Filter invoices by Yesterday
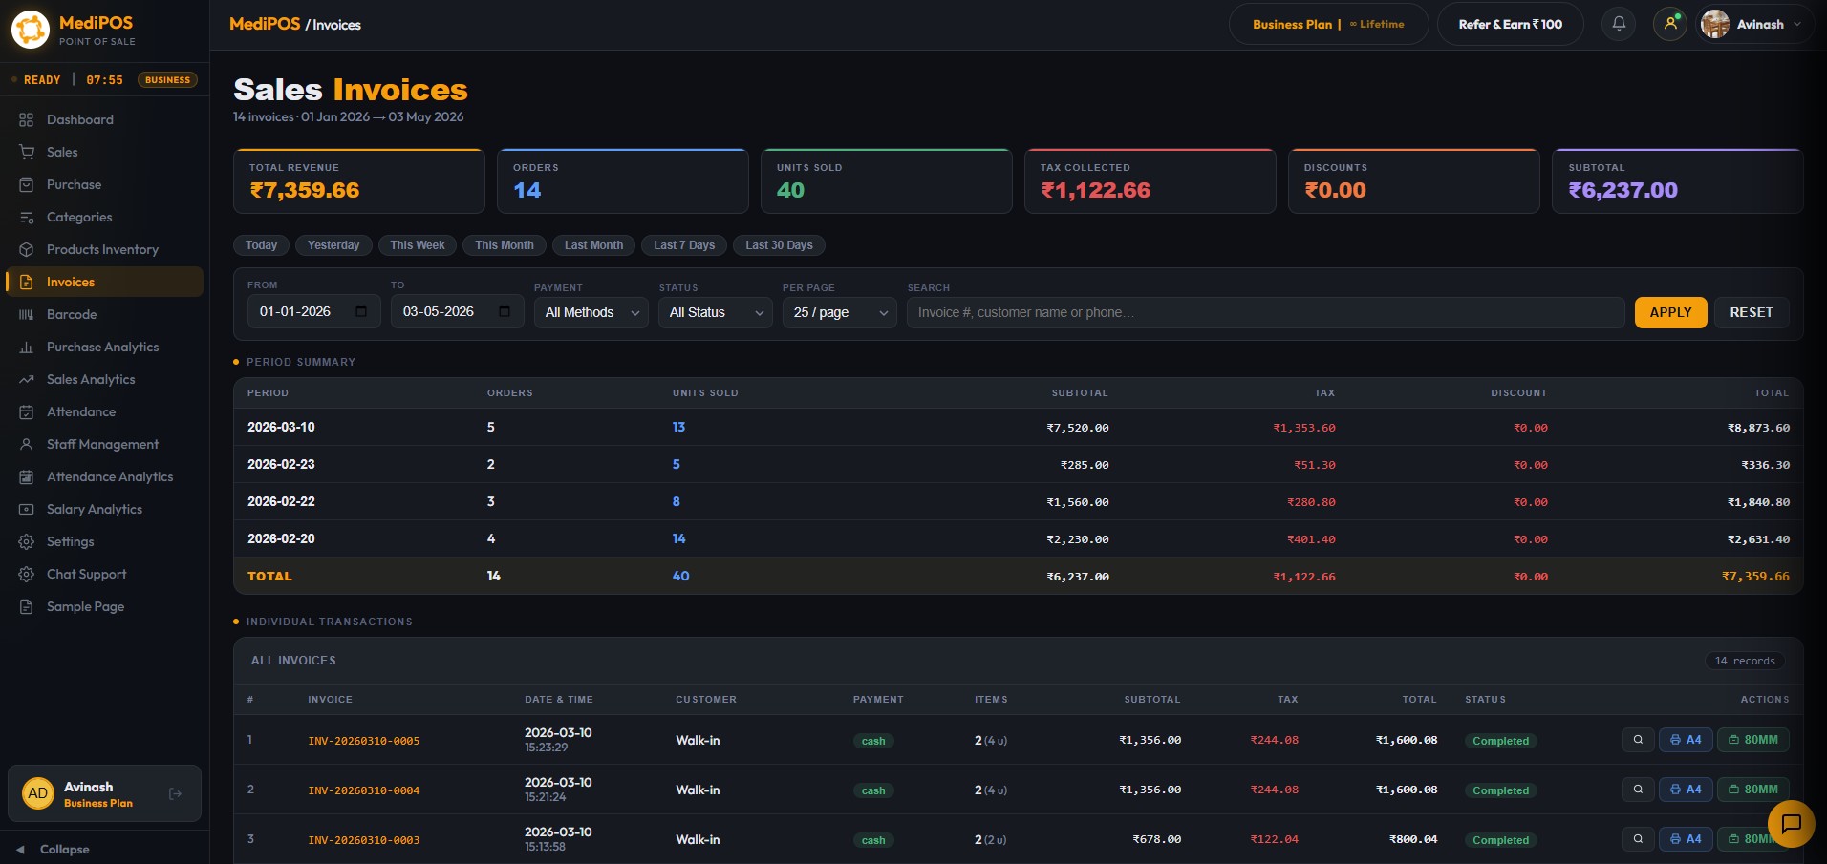Screen dimensions: 1827x864 click(333, 245)
